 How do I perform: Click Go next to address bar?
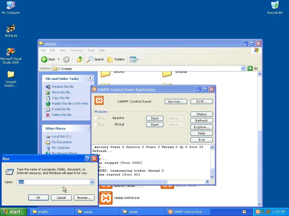pyautogui.click(x=253, y=68)
